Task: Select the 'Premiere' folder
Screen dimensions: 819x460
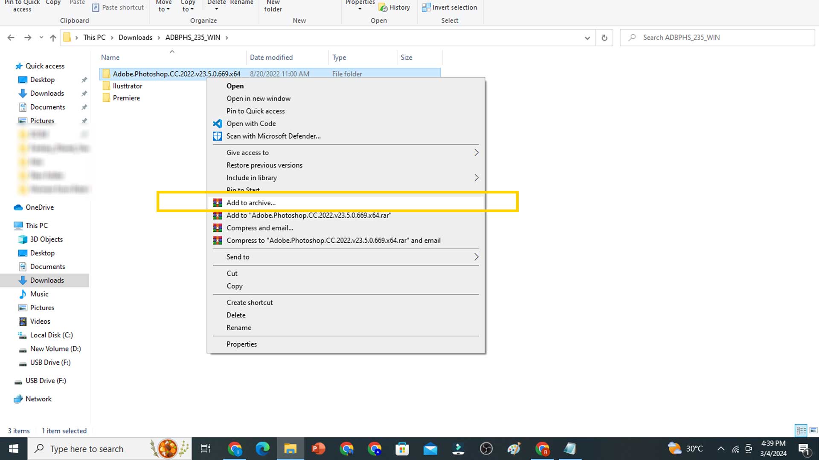Action: click(x=126, y=98)
